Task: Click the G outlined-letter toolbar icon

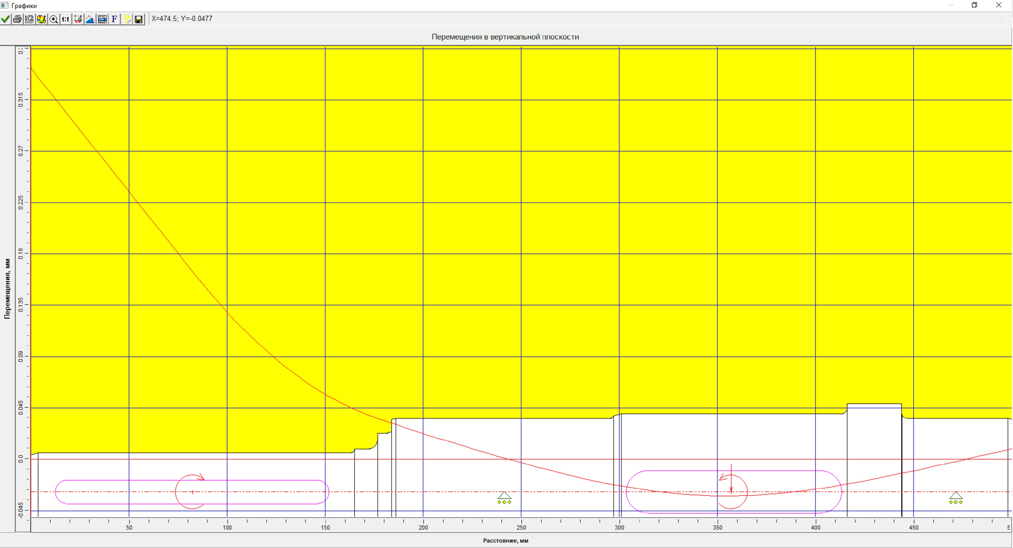Action: pos(30,19)
